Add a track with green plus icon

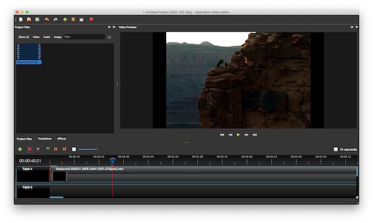click(x=20, y=149)
